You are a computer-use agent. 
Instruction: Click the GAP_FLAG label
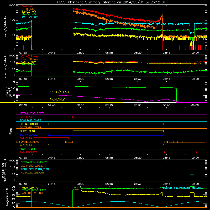tap(26, 117)
